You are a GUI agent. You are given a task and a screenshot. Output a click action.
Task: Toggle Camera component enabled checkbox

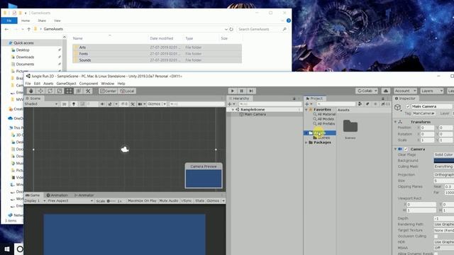(406, 149)
